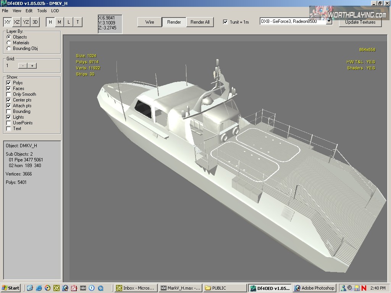The width and height of the screenshot is (391, 293).
Task: Open the LOD menu
Action: [55, 11]
